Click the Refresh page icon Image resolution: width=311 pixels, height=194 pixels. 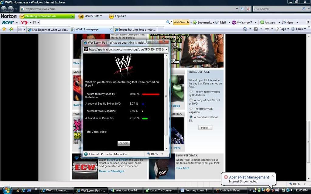tap(242, 9)
